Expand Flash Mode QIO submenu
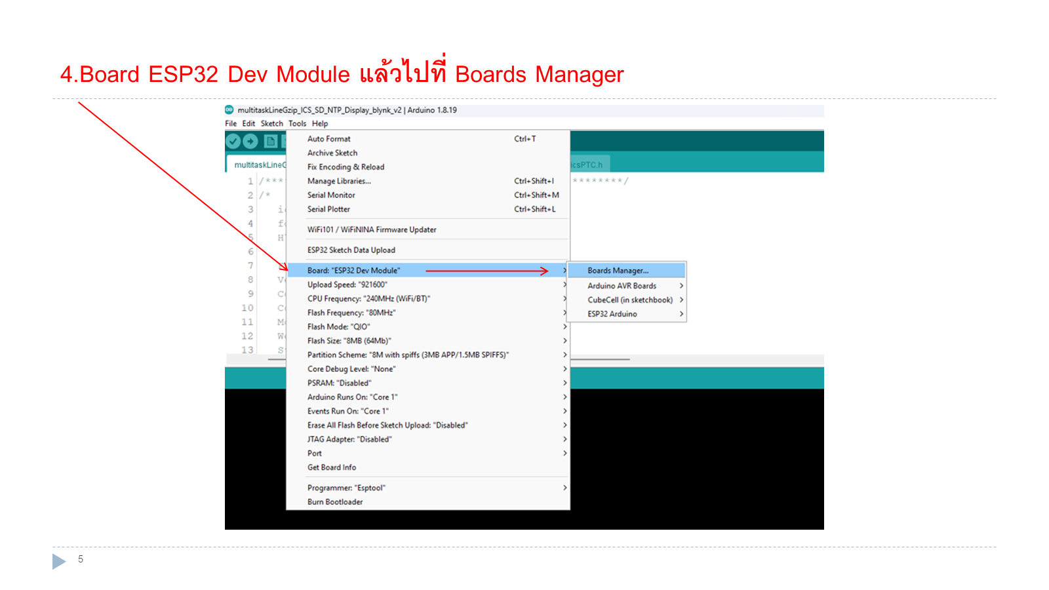This screenshot has height=590, width=1049. click(428, 327)
